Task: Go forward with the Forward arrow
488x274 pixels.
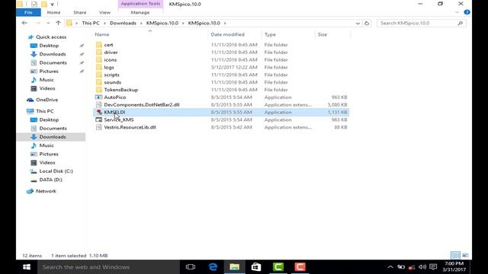Action: [37, 23]
